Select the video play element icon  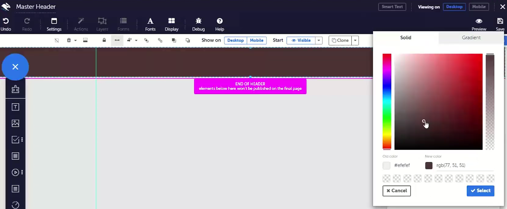pyautogui.click(x=15, y=173)
